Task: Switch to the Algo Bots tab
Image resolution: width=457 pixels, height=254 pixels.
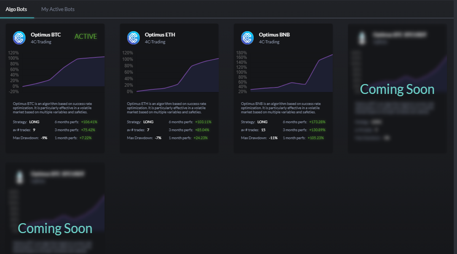Action: tap(16, 9)
